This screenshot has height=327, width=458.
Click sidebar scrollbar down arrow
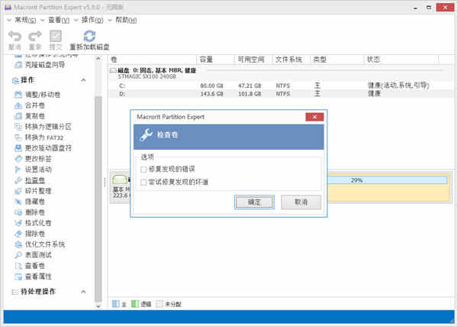[98, 306]
